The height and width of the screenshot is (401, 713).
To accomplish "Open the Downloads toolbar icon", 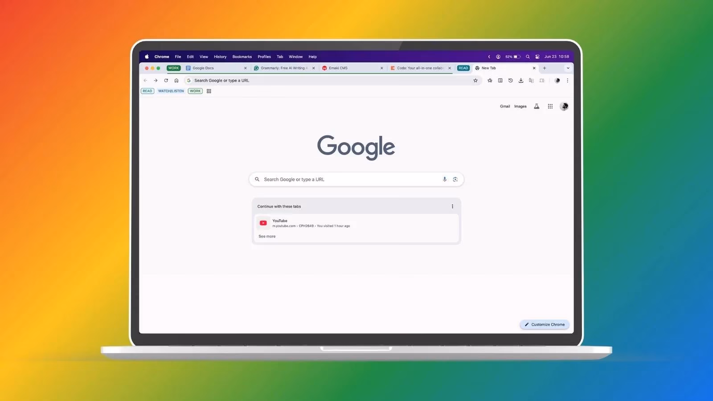I will tap(521, 81).
